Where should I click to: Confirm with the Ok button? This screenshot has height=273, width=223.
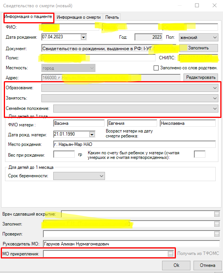176,265
